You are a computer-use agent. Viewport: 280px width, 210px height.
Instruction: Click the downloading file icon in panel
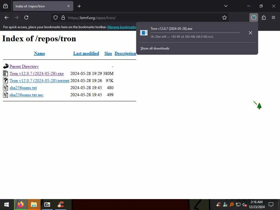pos(144,33)
